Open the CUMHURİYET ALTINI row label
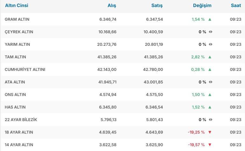Screen dimensions: 245x151 (25, 70)
